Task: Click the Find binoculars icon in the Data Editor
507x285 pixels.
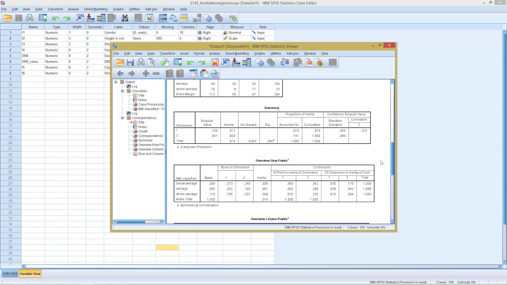Action: coord(125,18)
